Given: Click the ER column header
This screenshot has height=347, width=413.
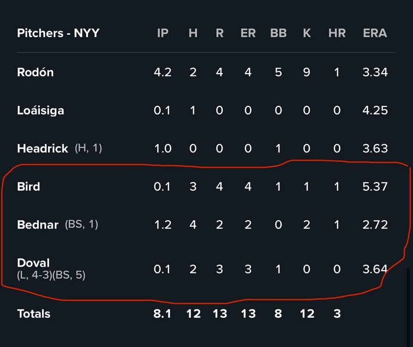Looking at the screenshot, I should point(248,33).
